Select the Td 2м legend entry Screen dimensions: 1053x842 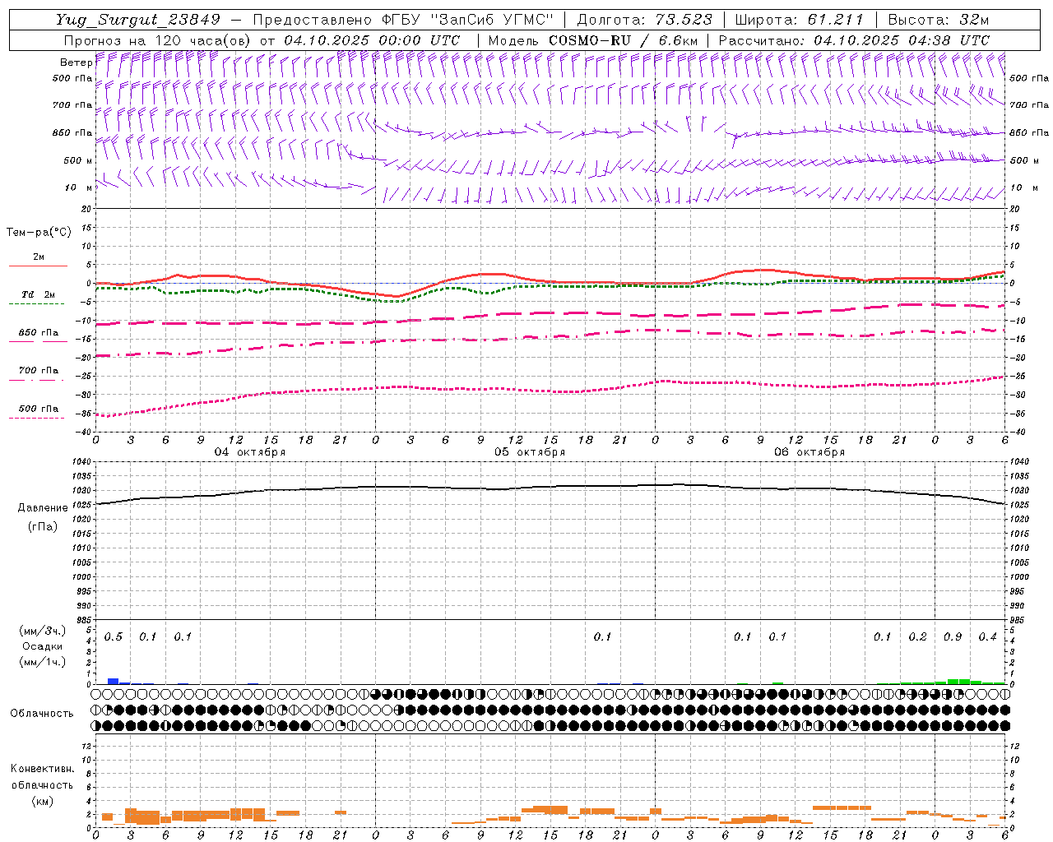pos(38,296)
